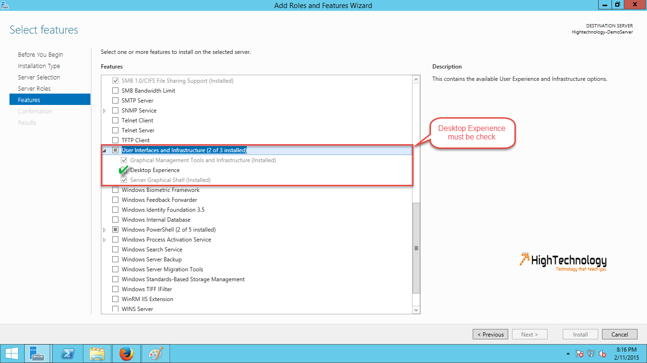Click the Install button
The width and height of the screenshot is (647, 363).
tap(580, 334)
